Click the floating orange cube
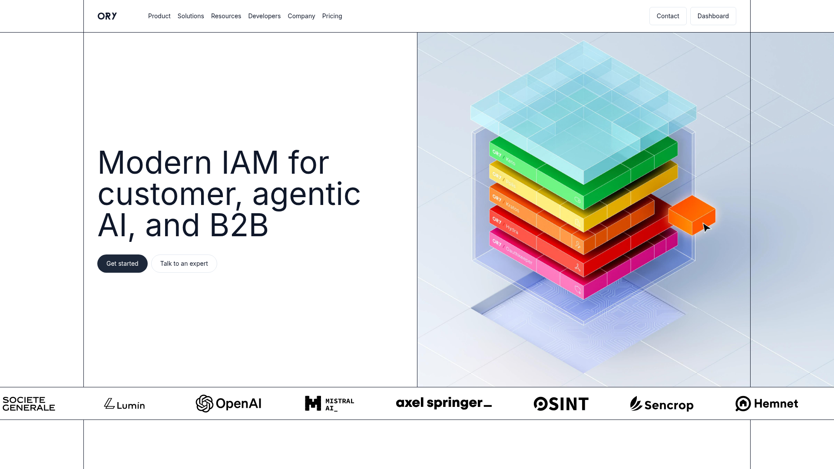834x469 pixels. pos(691,215)
